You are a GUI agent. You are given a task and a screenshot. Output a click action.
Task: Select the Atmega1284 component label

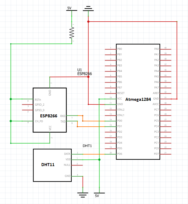(138, 99)
